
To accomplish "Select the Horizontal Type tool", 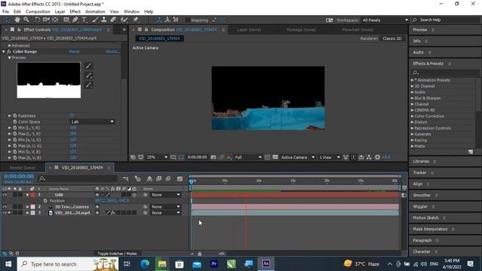I will pos(84,20).
